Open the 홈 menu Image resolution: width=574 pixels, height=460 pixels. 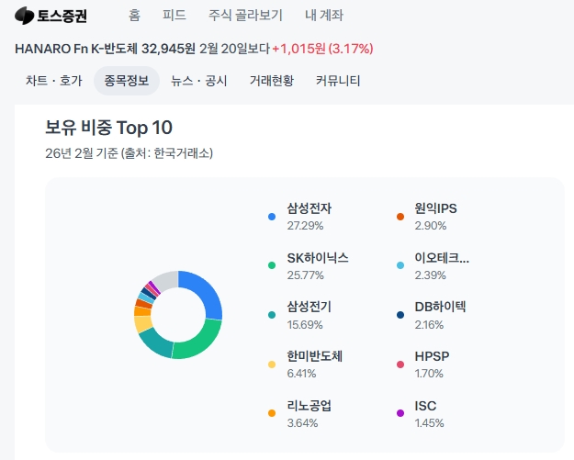(135, 16)
